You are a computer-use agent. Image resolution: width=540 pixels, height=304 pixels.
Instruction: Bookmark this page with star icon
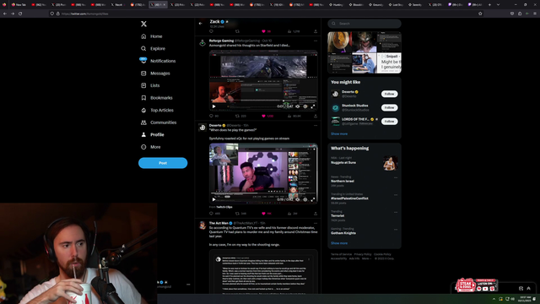coord(480,14)
